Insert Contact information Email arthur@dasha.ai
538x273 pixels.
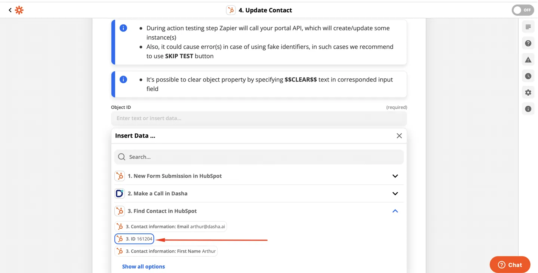pos(170,227)
